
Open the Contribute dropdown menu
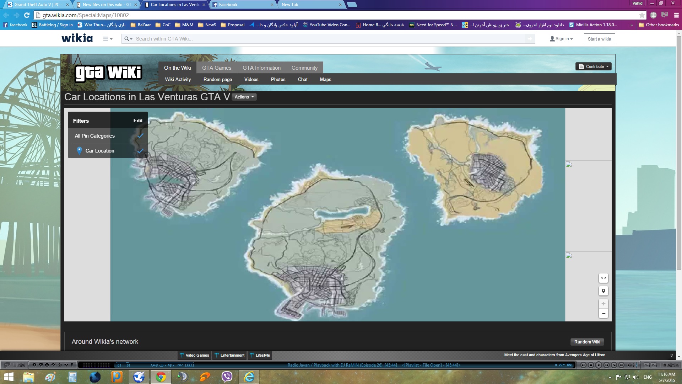click(594, 66)
